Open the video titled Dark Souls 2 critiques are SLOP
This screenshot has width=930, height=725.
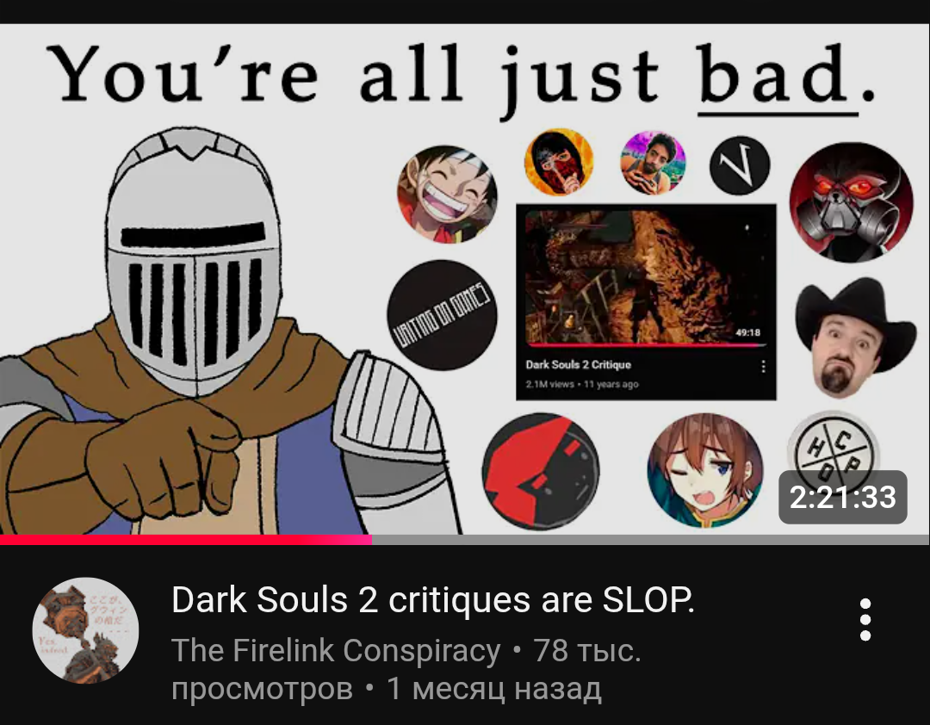point(432,599)
